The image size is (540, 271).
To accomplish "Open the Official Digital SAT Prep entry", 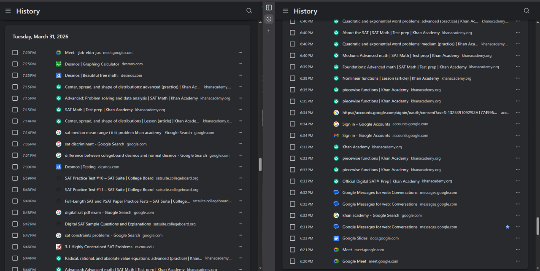I will tap(381, 181).
